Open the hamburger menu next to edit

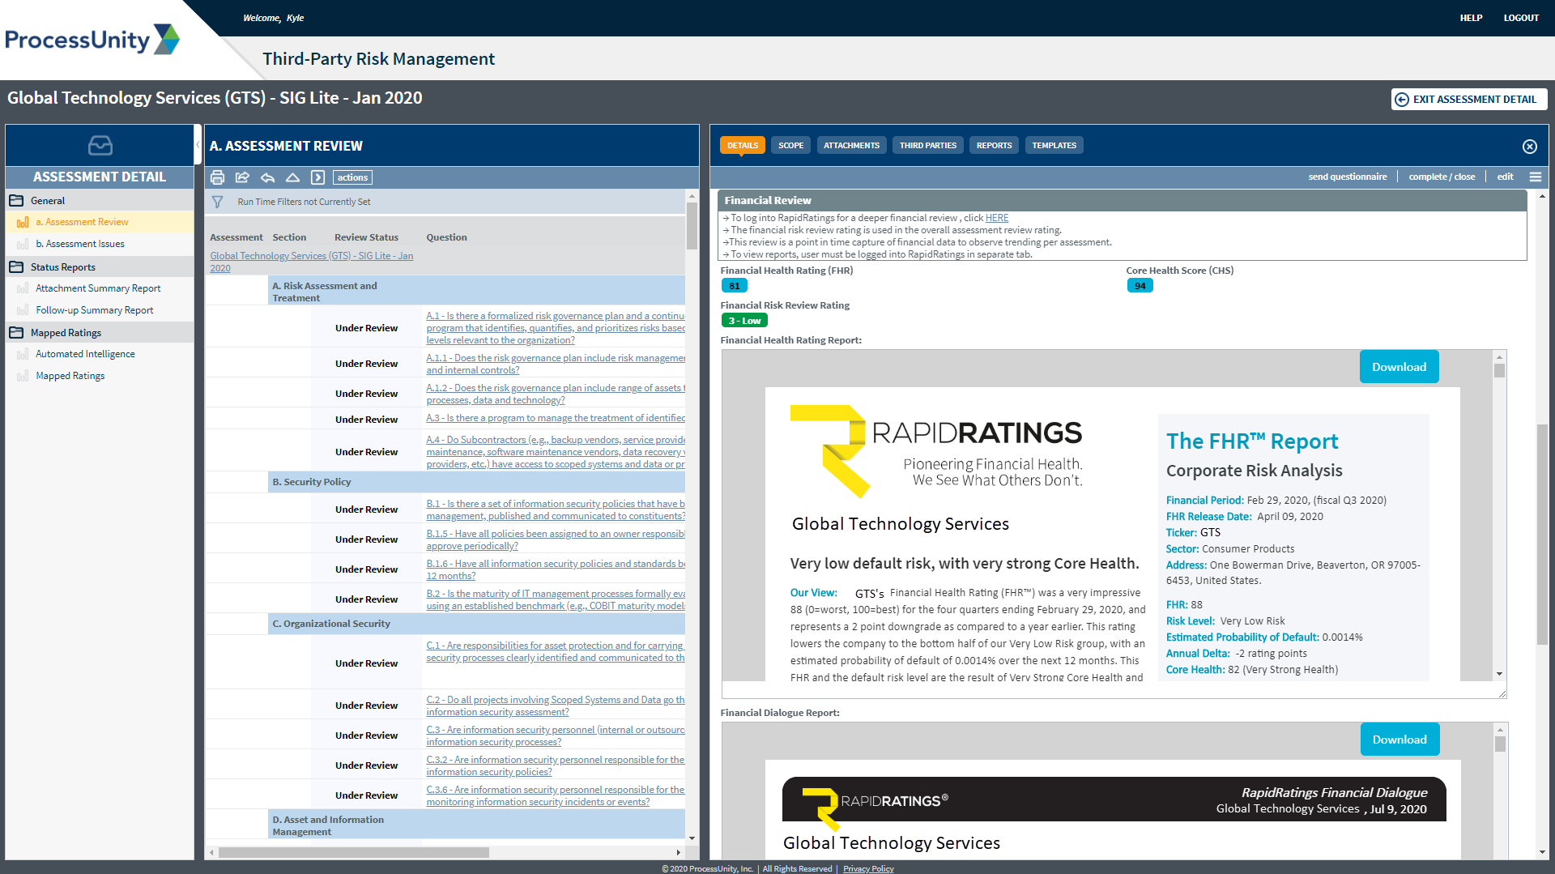coord(1535,177)
